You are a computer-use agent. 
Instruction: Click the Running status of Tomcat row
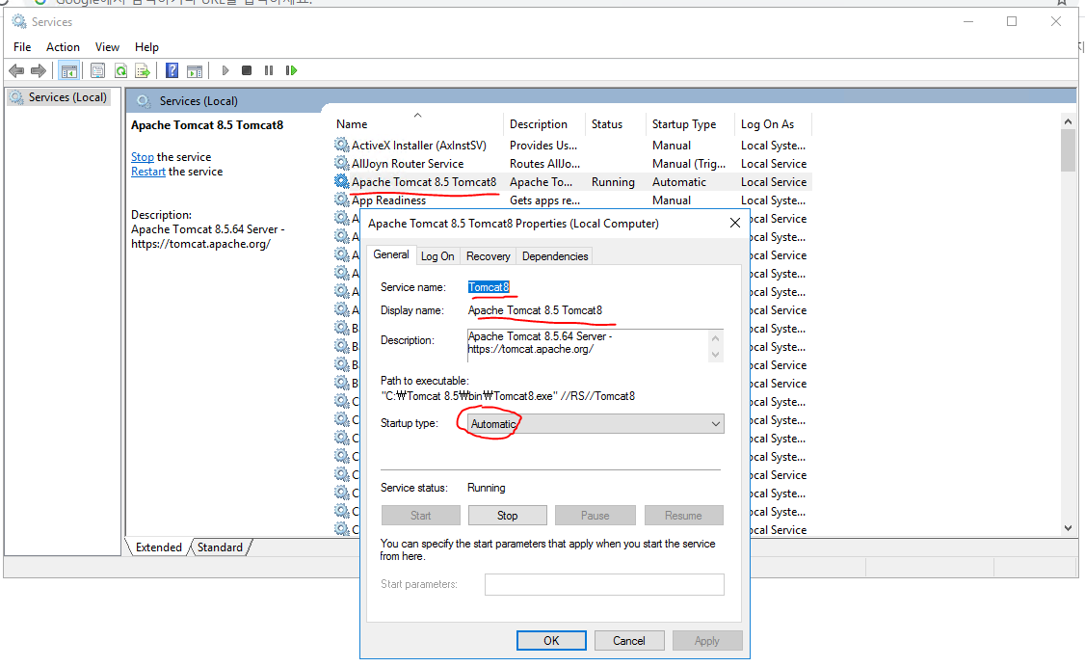tap(613, 182)
